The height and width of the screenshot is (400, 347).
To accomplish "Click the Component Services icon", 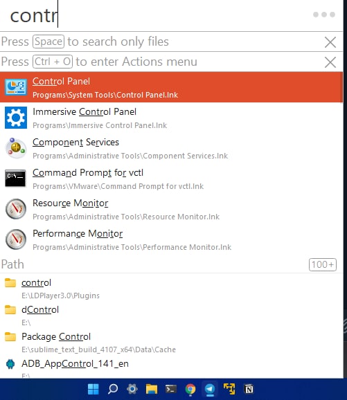I will coord(16,148).
